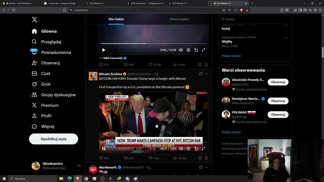Click Pokaż więcej under trends
Image resolution: width=324 pixels, height=182 pixels.
(x=231, y=56)
